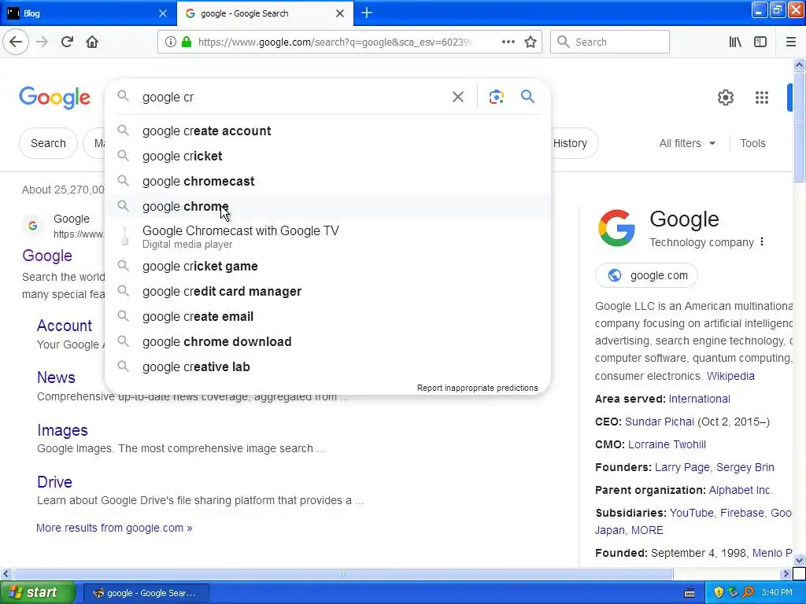Click the vertical scrollbar down arrow
Screen dimensions: 806x604
click(x=799, y=560)
